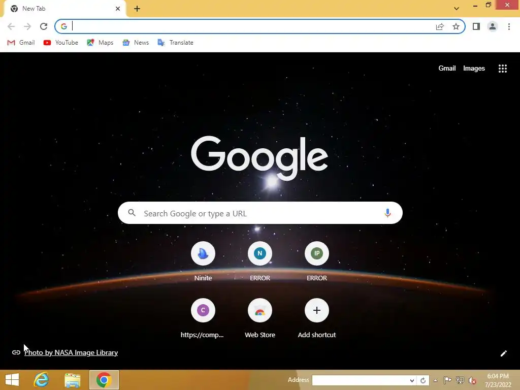Show hidden tray icons arrow

click(435, 380)
